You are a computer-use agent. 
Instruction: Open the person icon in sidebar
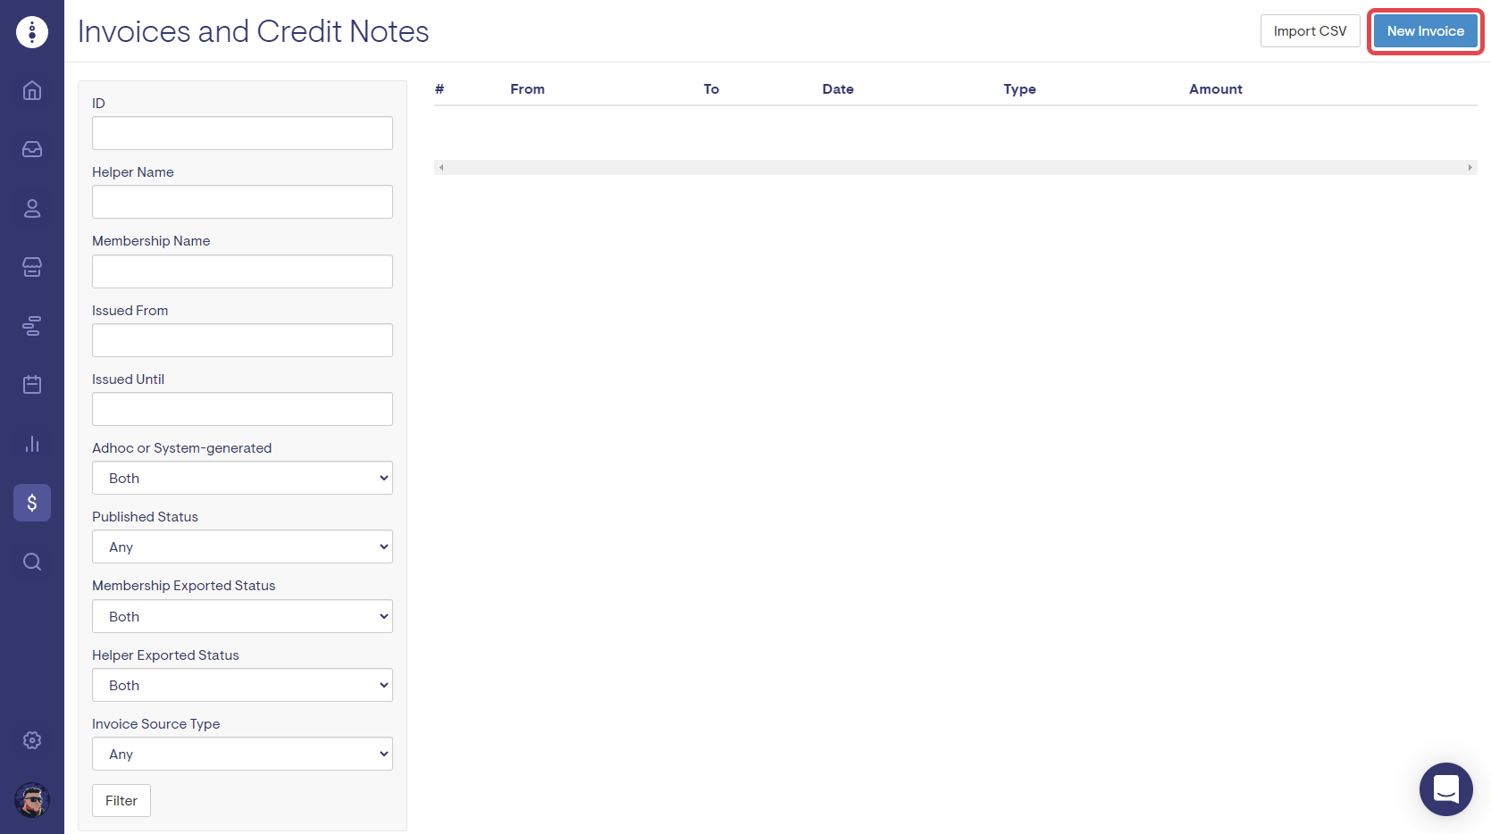point(32,208)
